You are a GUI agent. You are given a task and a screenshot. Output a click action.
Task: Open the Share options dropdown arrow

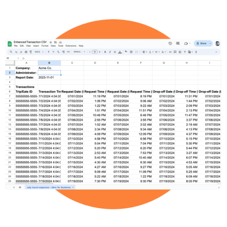tap(210, 44)
